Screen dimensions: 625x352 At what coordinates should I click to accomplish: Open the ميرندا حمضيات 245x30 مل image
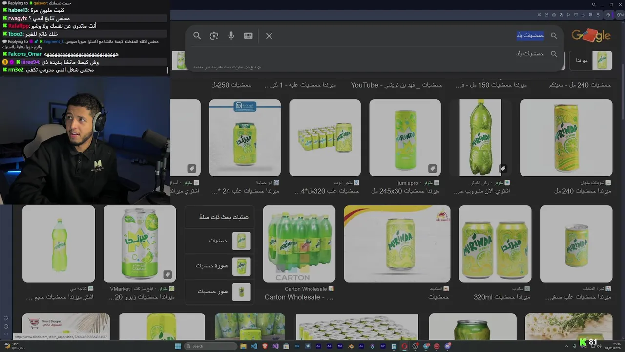coord(405,138)
